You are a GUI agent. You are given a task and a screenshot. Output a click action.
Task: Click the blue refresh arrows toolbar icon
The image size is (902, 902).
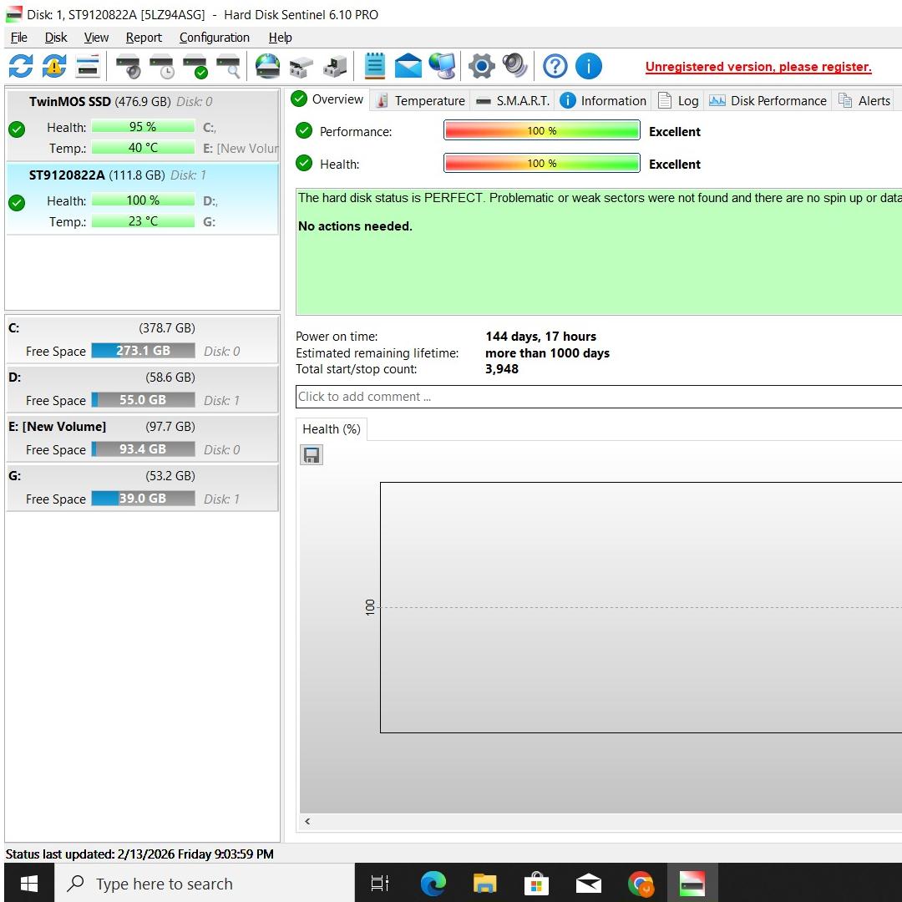21,66
